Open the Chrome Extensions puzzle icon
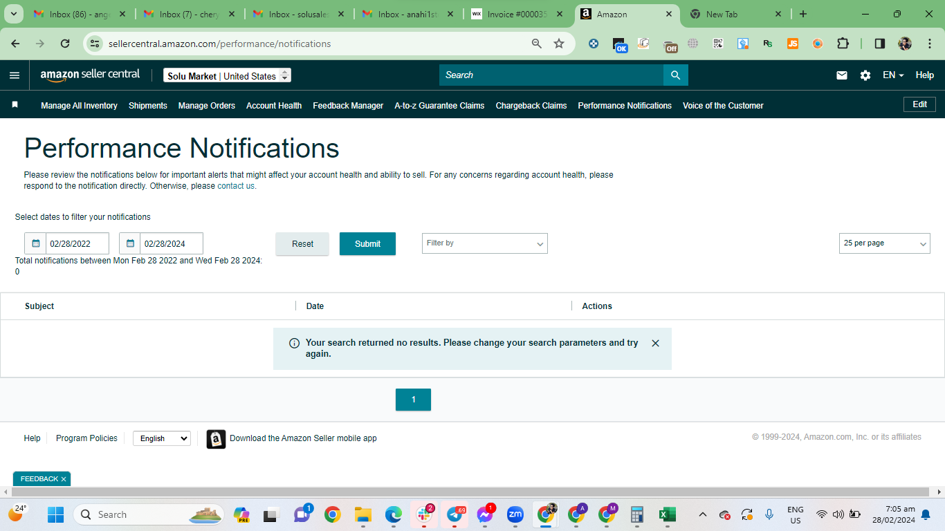 [x=843, y=44]
